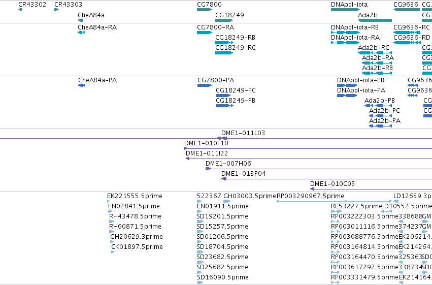This screenshot has height=285, width=432.
Task: Select the SD01206.5prime EST label
Action: (x=223, y=237)
